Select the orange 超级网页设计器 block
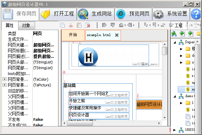Viewport: 202px width, 135px height. point(149,104)
